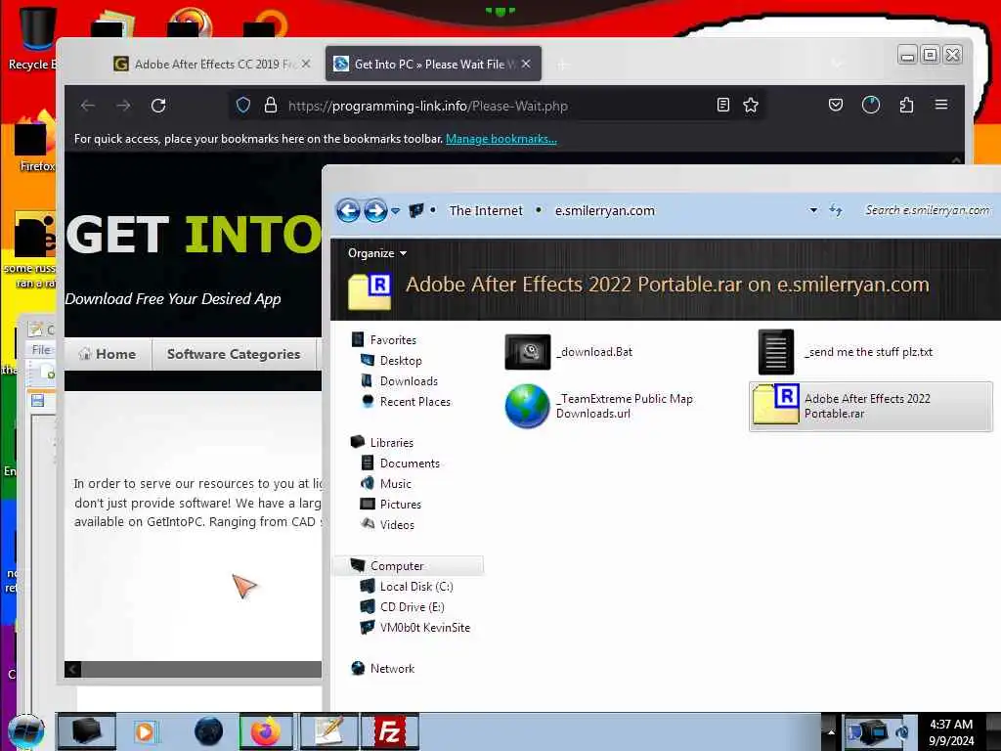Screen dimensions: 1001x751
Task: Open Firefox extensions puzzle icon
Action: click(906, 105)
